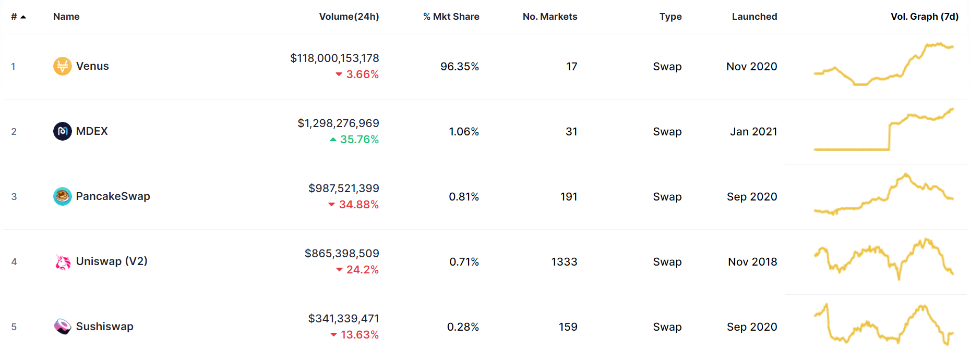Click the 96.35% market share value

pyautogui.click(x=460, y=67)
